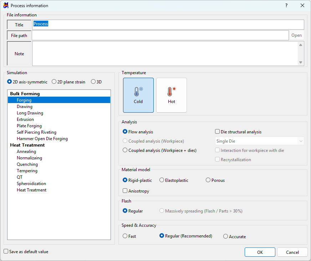Close the Process information dialog
Screen dimensions: 311x261
tap(302, 5)
